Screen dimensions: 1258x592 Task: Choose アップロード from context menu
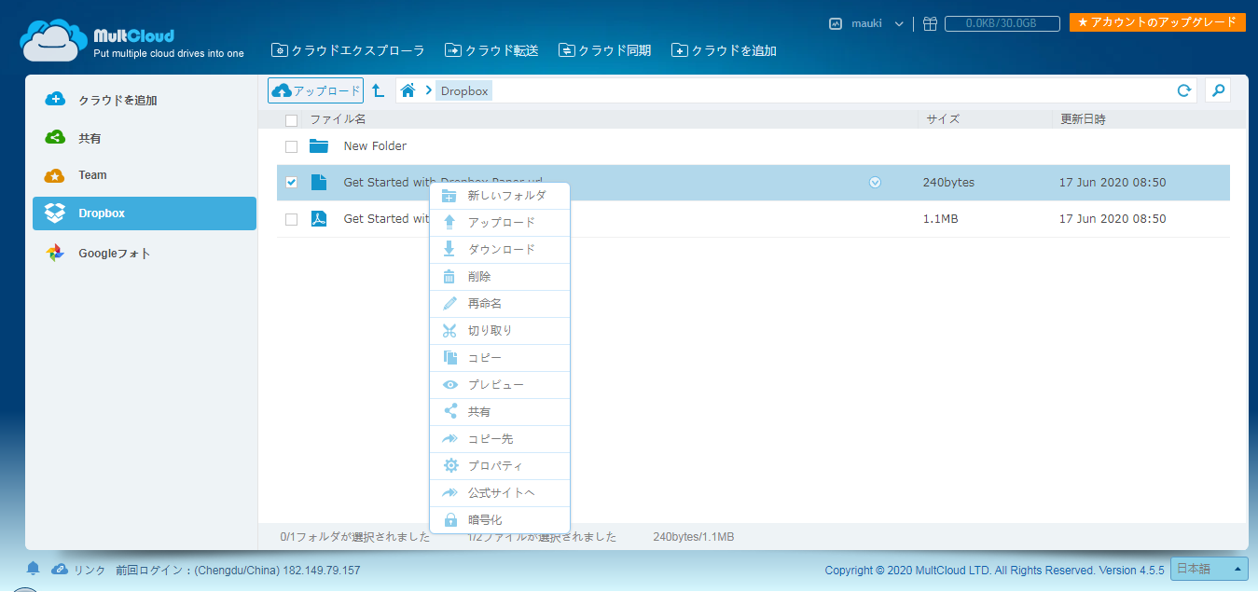500,223
